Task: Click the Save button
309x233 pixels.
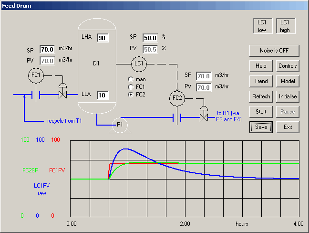Action: point(261,127)
